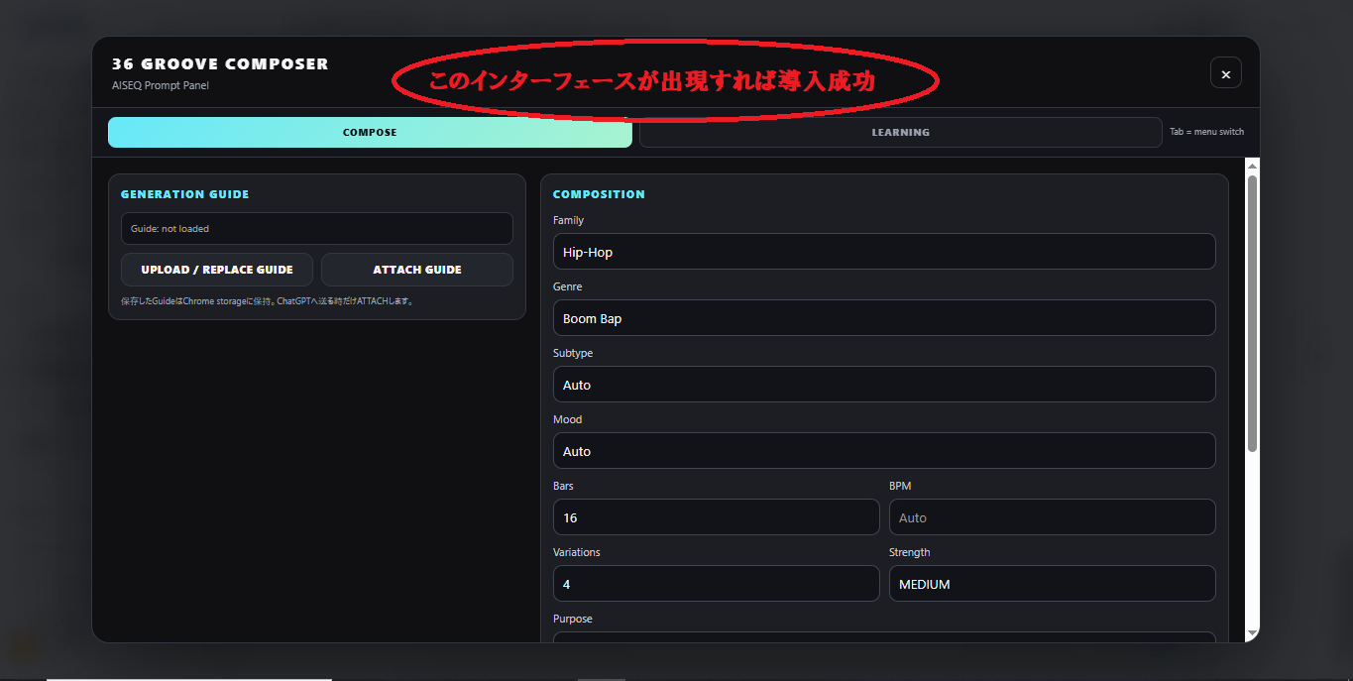Image resolution: width=1353 pixels, height=681 pixels.
Task: Click the Bars field showing 16
Action: point(716,517)
